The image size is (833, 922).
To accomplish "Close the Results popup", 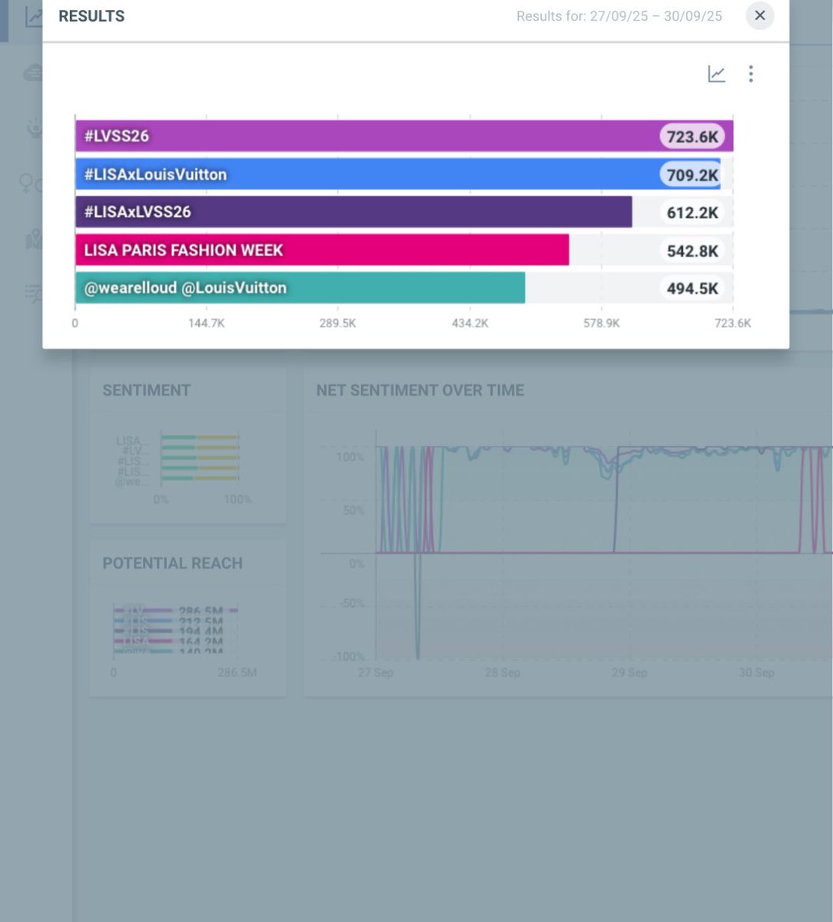I will 759,15.
